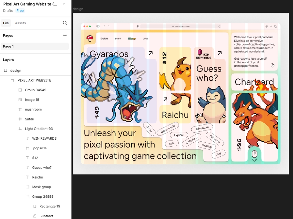
Task: Switch to the File tab
Action: coord(6,23)
